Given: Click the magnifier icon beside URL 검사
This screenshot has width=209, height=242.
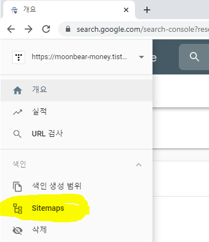Looking at the screenshot, I should point(18,134).
